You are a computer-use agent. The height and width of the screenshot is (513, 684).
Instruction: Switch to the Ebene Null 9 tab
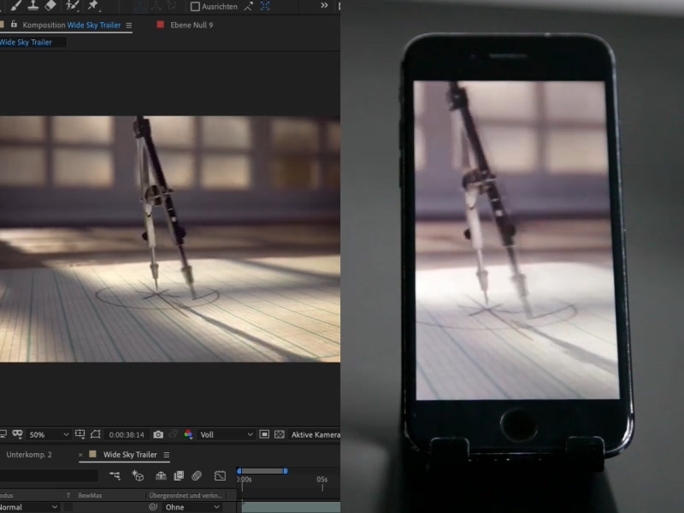pyautogui.click(x=191, y=26)
